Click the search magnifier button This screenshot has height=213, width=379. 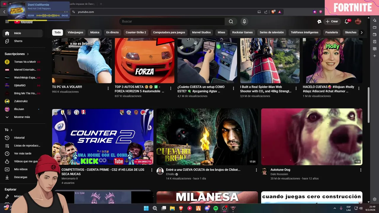[231, 21]
